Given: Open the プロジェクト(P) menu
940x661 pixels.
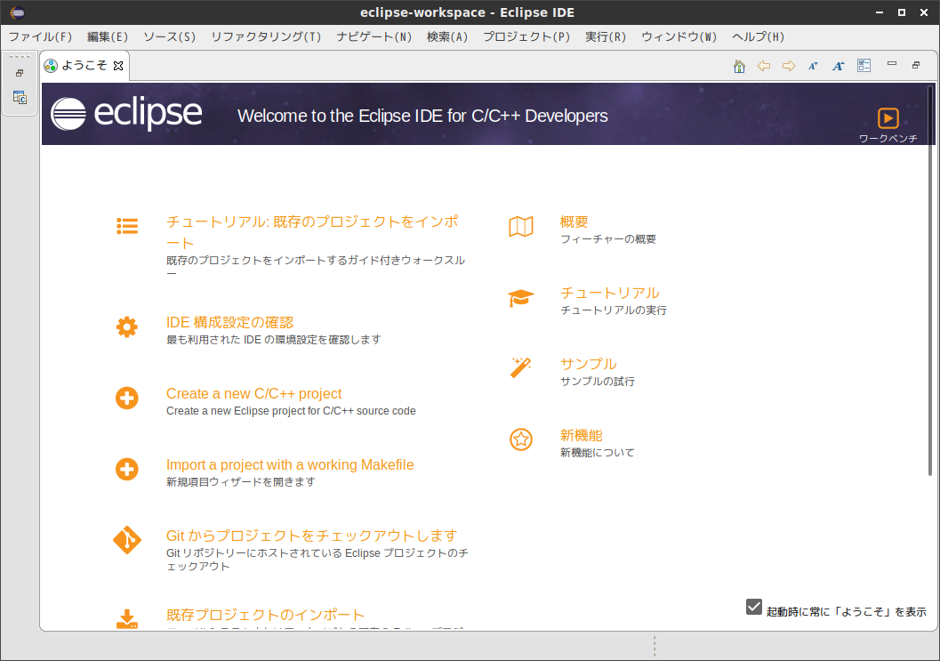Looking at the screenshot, I should (x=526, y=37).
